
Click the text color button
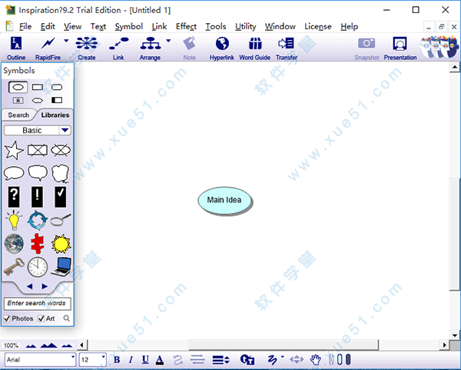tap(160, 359)
